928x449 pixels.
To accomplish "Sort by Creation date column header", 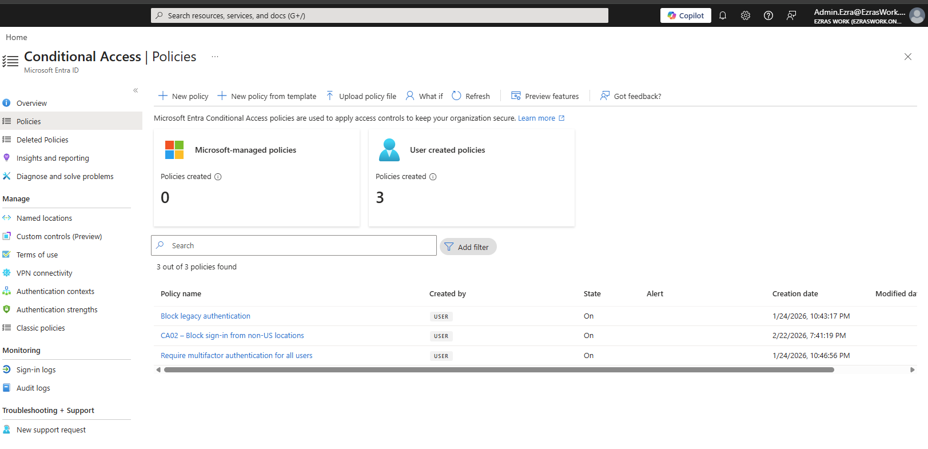I will pos(795,293).
